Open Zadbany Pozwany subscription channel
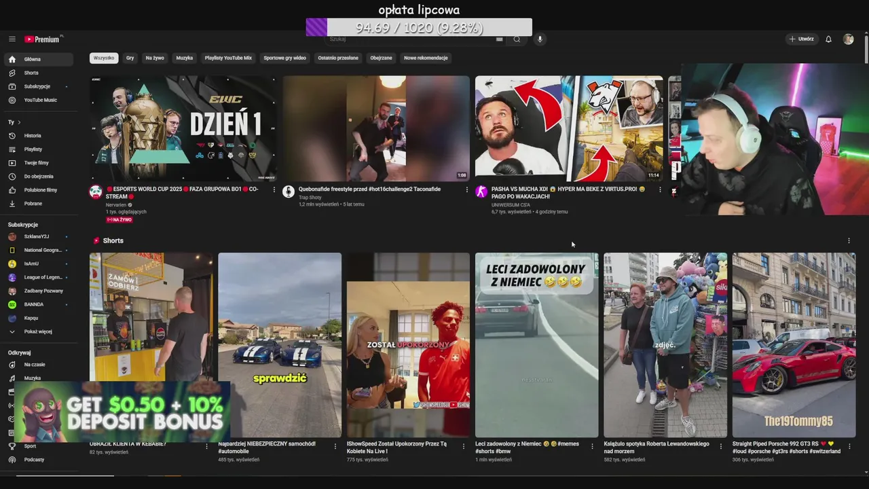This screenshot has height=489, width=869. pyautogui.click(x=38, y=291)
